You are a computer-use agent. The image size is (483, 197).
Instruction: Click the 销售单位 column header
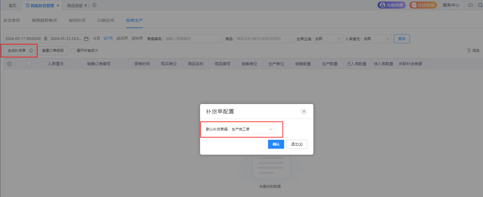coord(250,64)
